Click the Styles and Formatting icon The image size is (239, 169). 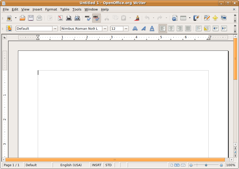pyautogui.click(x=9, y=28)
